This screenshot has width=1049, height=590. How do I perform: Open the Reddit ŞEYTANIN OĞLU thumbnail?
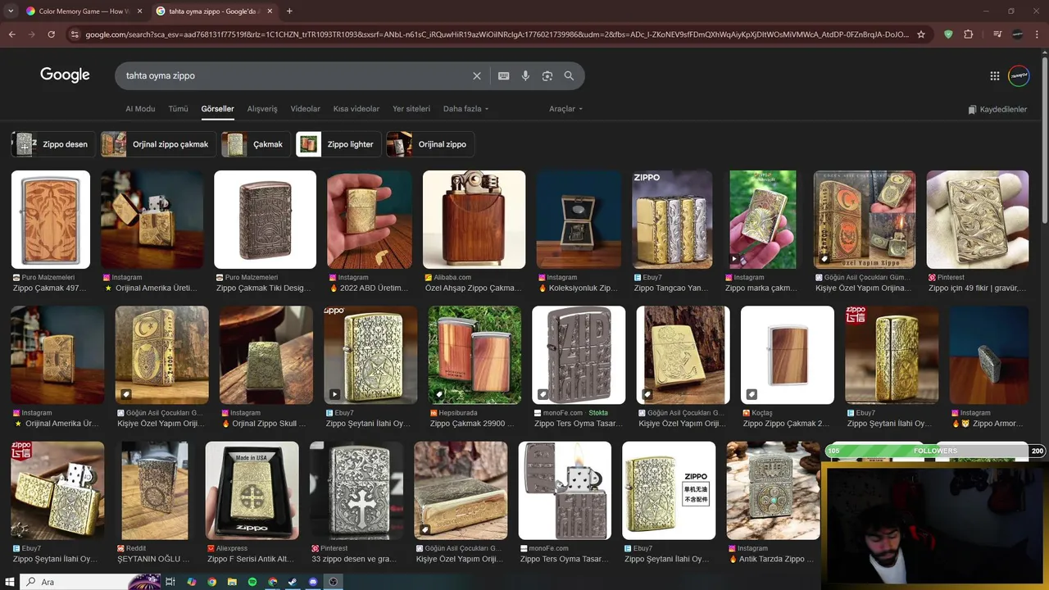[x=155, y=491]
